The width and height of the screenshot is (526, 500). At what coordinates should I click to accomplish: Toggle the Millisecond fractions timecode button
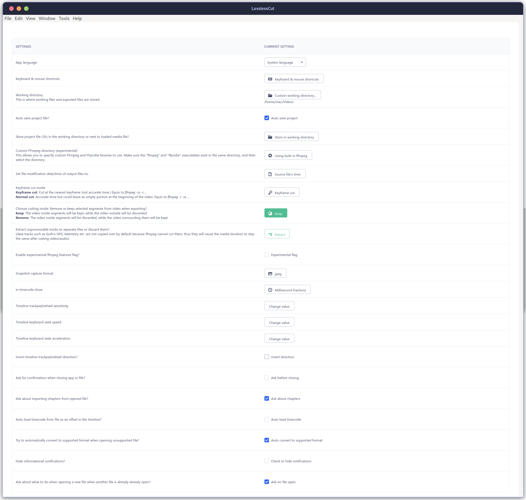(288, 290)
